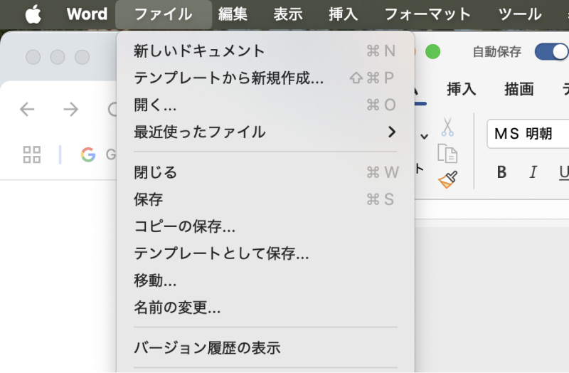The width and height of the screenshot is (569, 373).
Task: Select 保存 menu entry
Action: click(x=265, y=199)
